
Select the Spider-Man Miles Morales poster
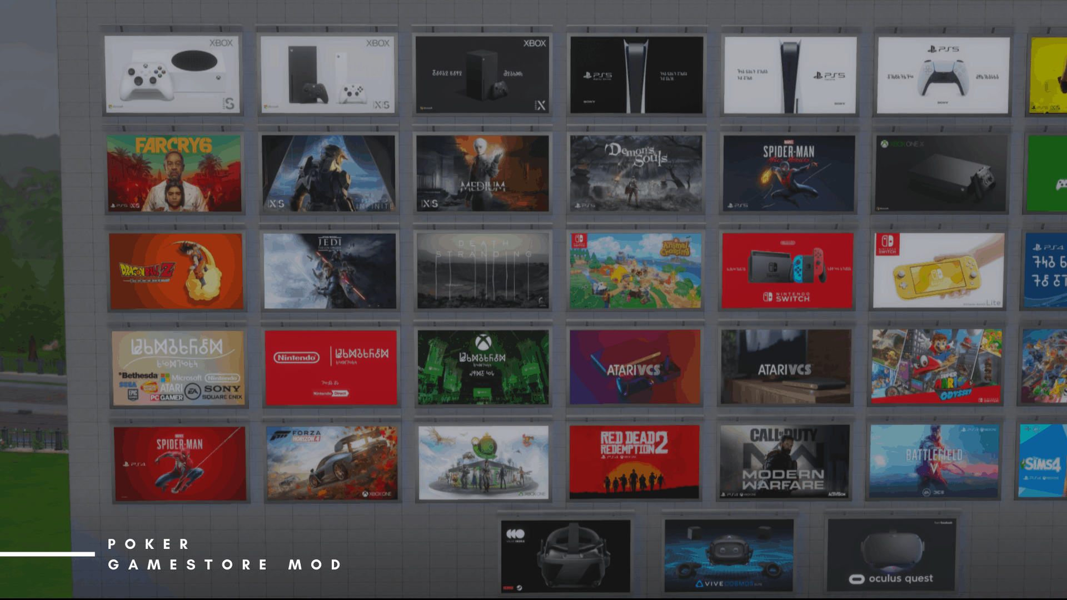pyautogui.click(x=788, y=173)
